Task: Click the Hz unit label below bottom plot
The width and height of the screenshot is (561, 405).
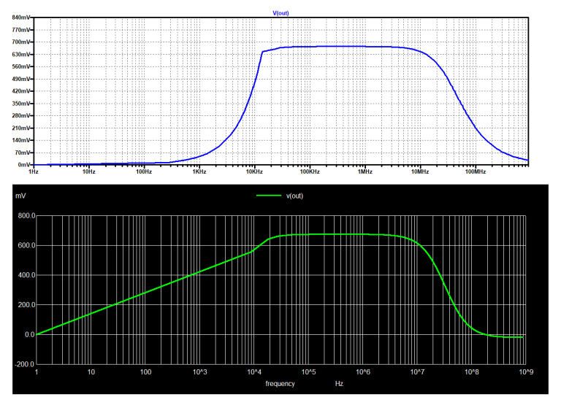Action: [339, 383]
